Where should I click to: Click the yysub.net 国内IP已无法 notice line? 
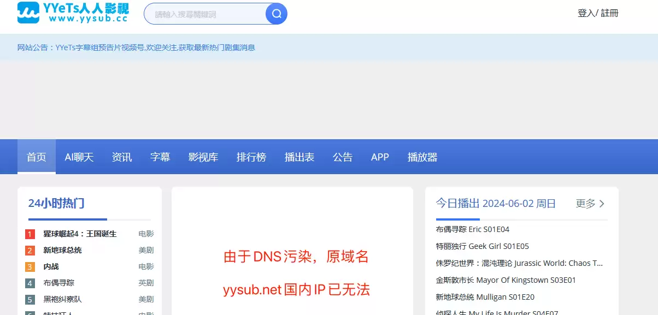click(296, 290)
